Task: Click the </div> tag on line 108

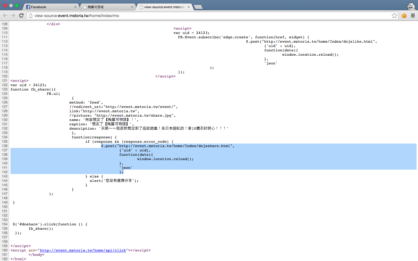Action: (x=53, y=24)
